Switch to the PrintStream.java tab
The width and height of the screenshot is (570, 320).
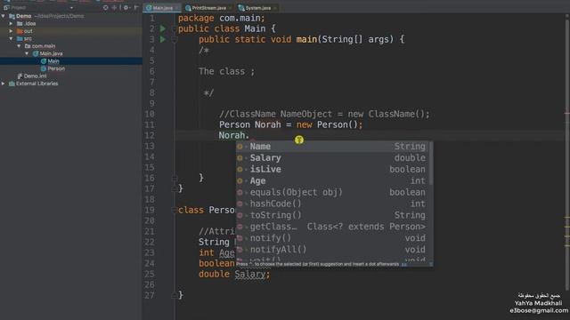[x=208, y=8]
